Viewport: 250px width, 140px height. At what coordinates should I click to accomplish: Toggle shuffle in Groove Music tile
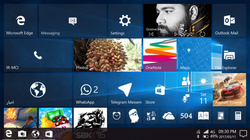click(189, 34)
